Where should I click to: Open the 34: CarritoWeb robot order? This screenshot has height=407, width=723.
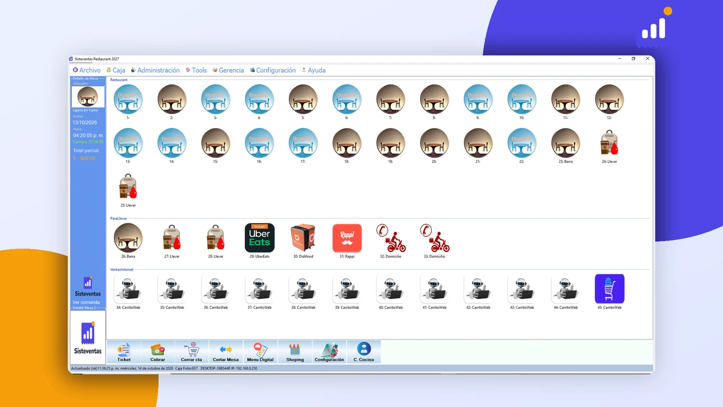click(x=128, y=289)
